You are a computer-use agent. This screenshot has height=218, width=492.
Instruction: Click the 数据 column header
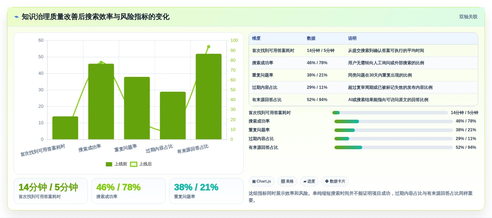311,38
